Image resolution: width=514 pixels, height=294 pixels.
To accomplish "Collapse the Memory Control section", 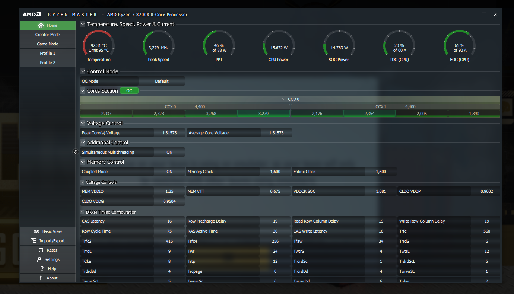I will click(x=83, y=162).
